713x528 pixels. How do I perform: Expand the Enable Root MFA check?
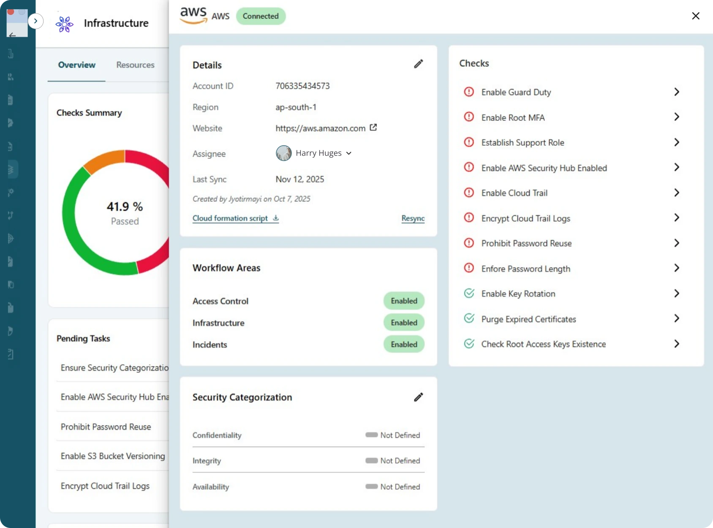[x=676, y=117]
